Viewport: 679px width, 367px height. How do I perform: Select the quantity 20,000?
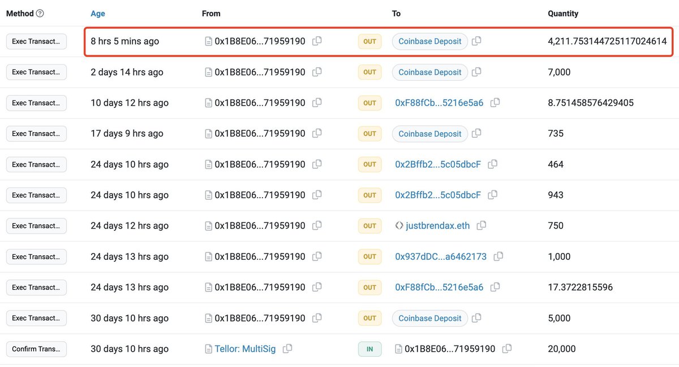(x=562, y=349)
